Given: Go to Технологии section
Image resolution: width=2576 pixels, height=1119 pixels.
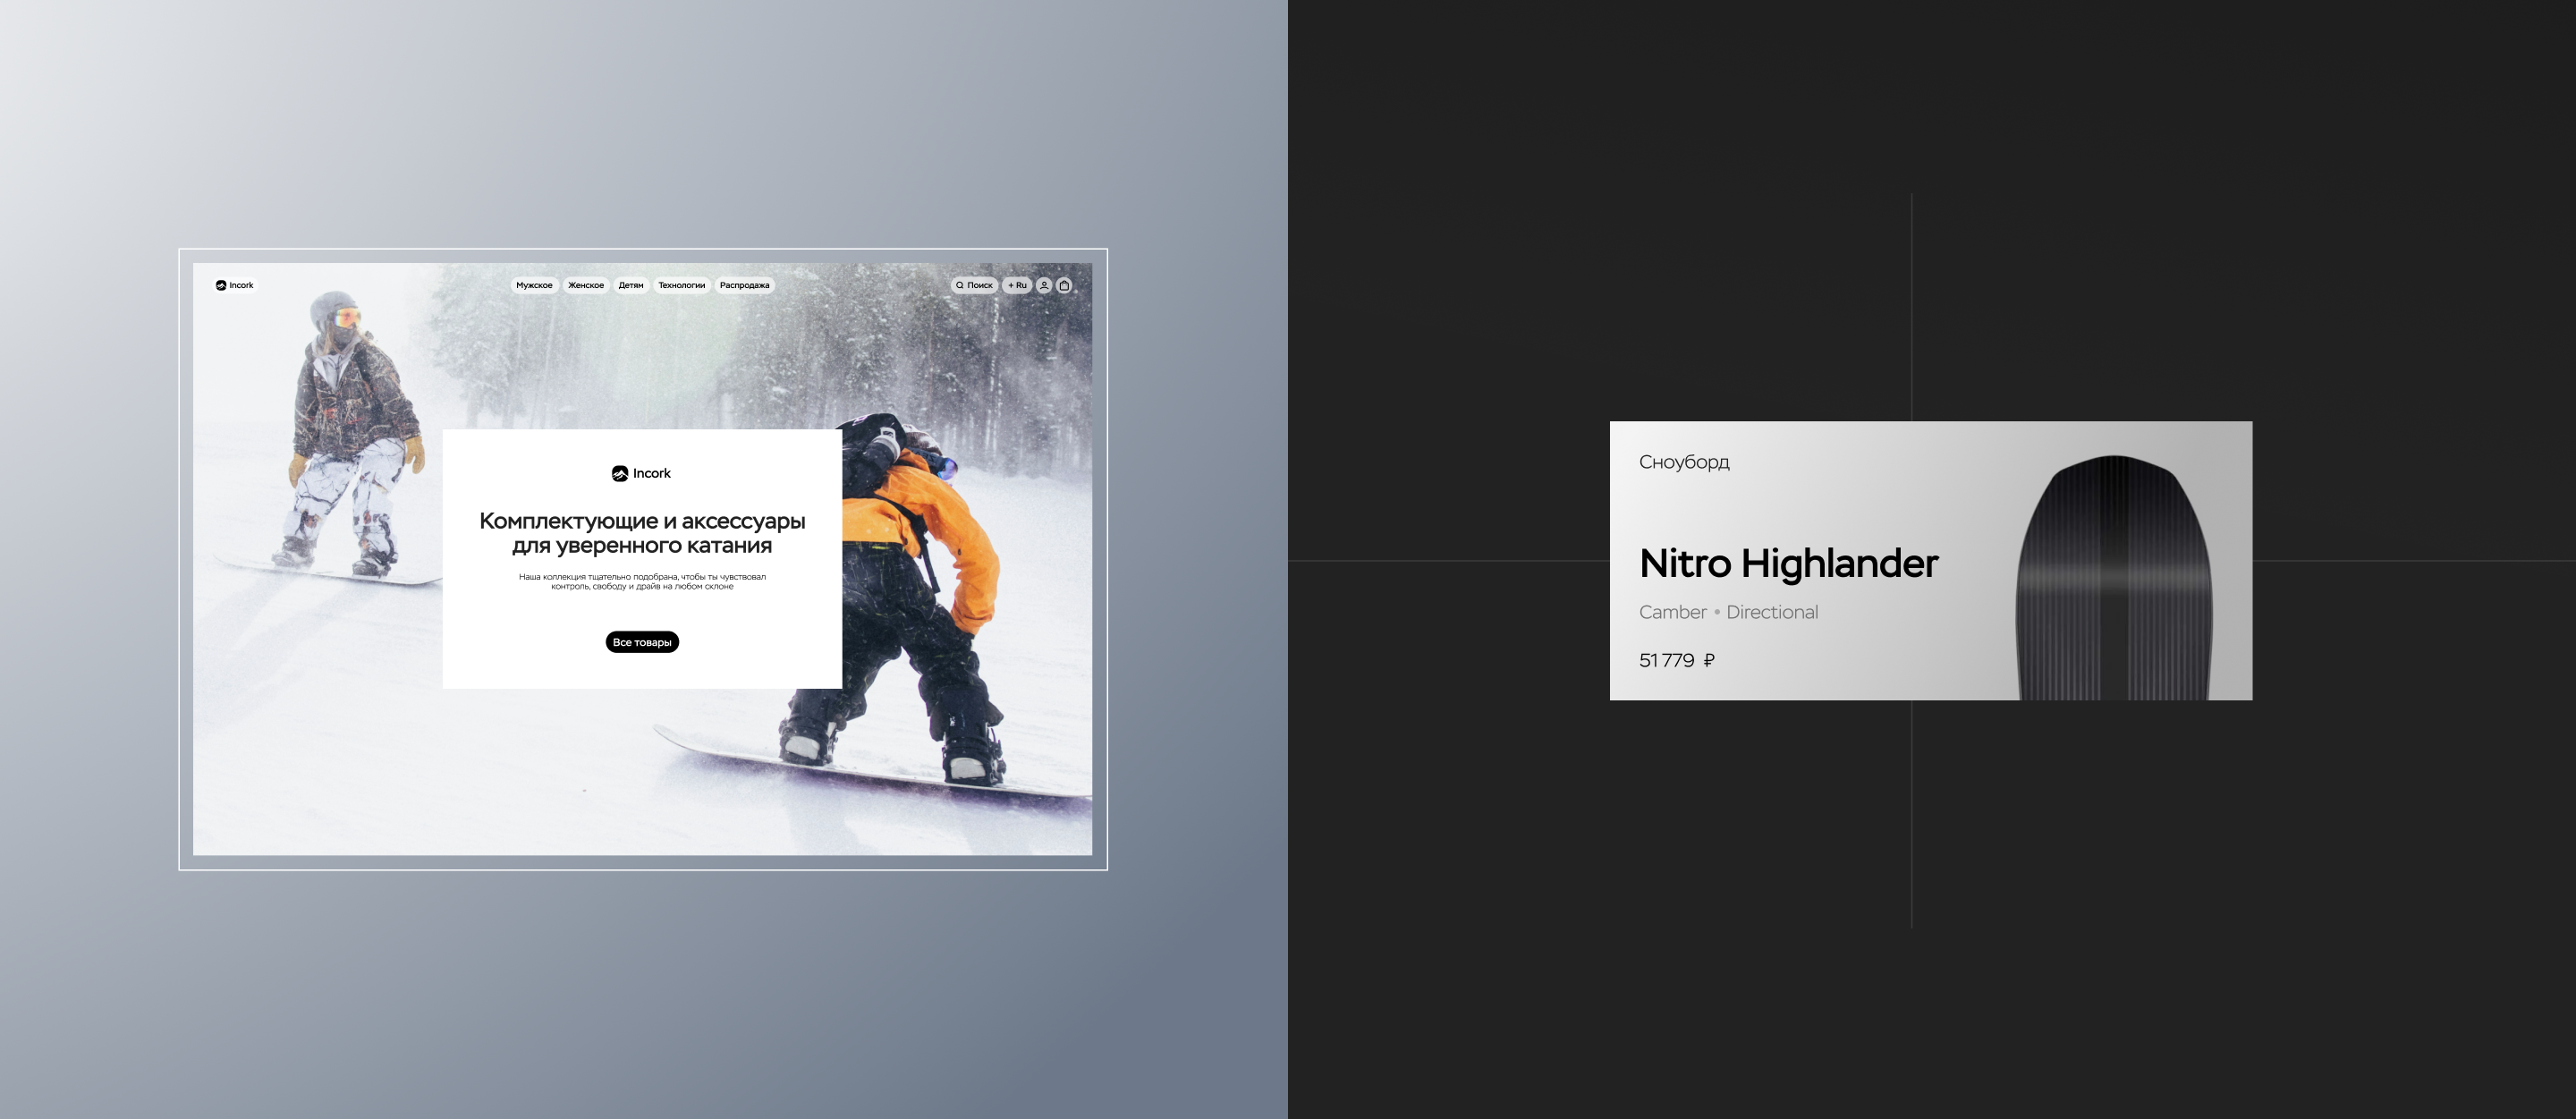Looking at the screenshot, I should (681, 285).
